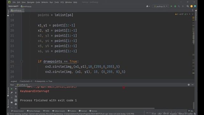The width and height of the screenshot is (204, 115).
Task: Open the Terminal tool window
Action: tap(83, 111)
